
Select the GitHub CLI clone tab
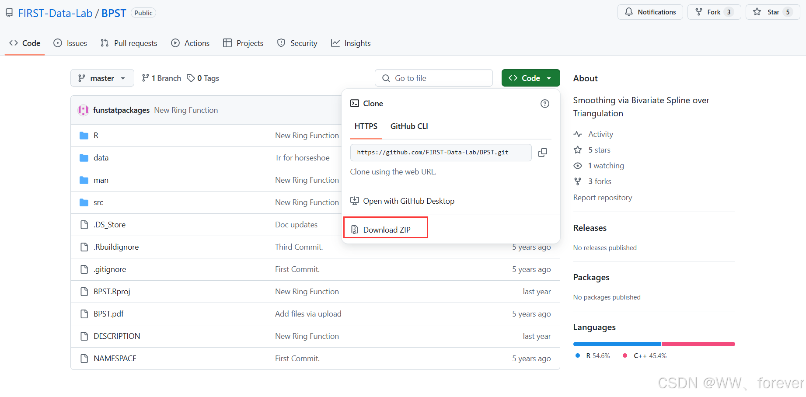(409, 126)
